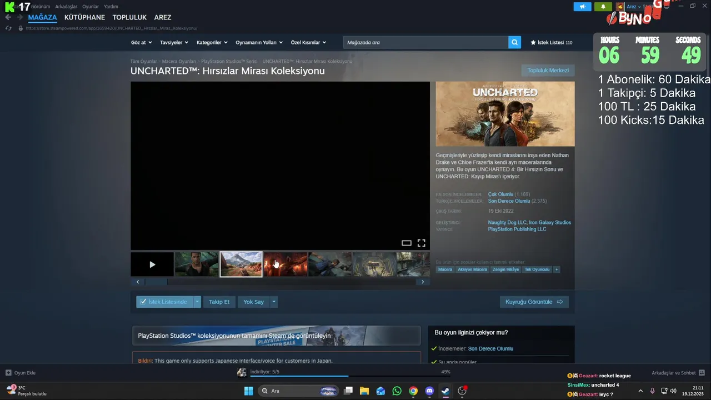
Task: Focus the Windows taskbar Ara search box
Action: 298,391
